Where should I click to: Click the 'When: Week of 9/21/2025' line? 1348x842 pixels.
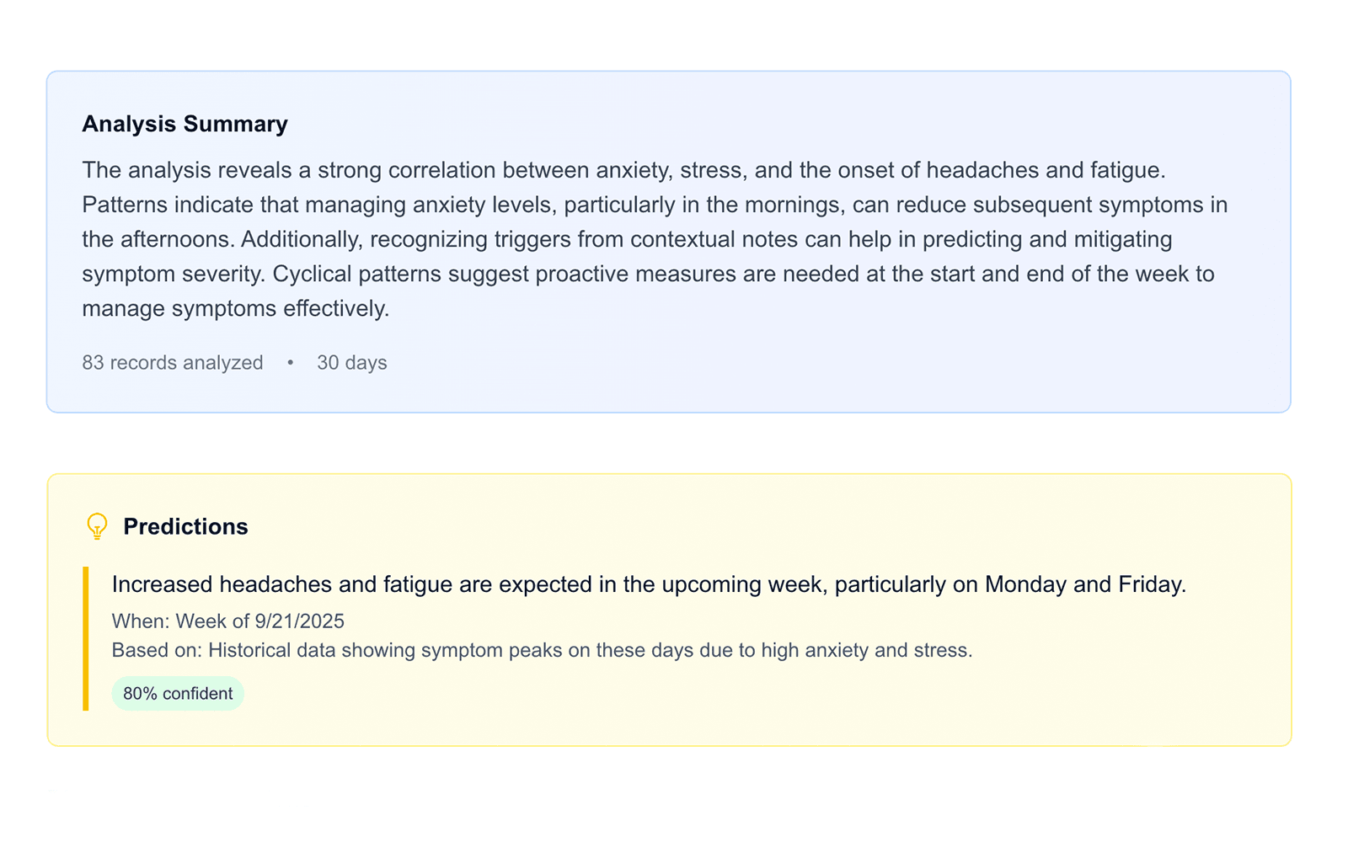[227, 621]
